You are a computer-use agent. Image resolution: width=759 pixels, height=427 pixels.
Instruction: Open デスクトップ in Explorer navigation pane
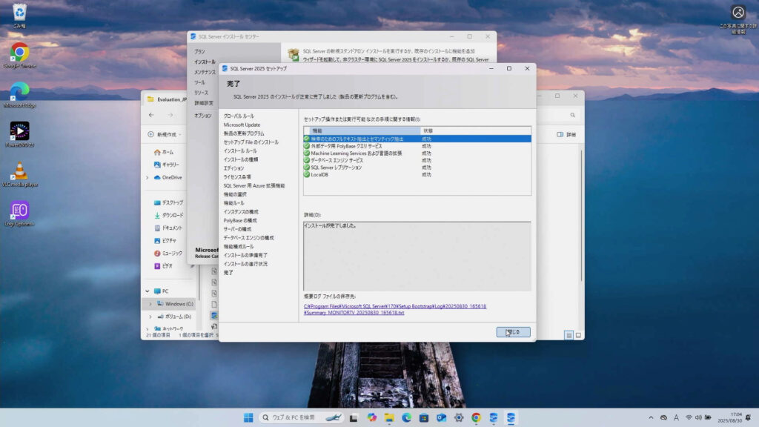[168, 203]
